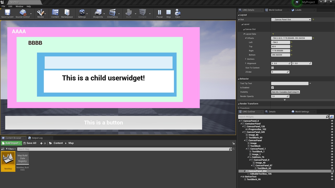Viewport: 335px width, 188px height.
Task: Click the Render Opacity value field
Action: 280,96
